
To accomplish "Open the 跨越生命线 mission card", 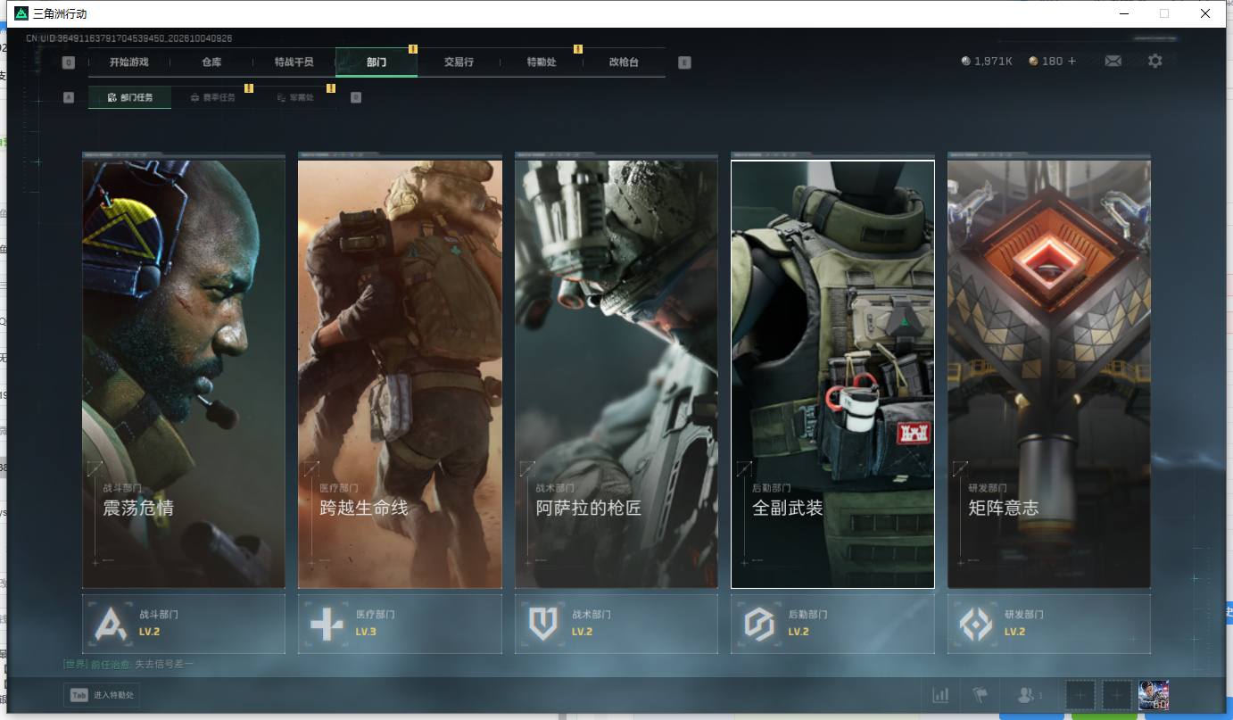I will (400, 374).
